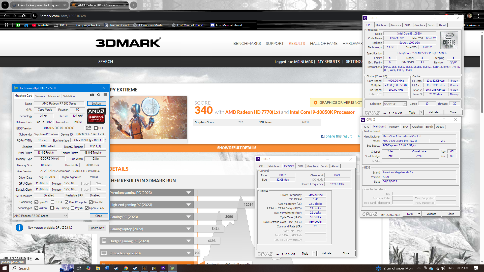
Task: Open the BENCHMARKS menu on 3DMark site
Action: click(x=247, y=44)
